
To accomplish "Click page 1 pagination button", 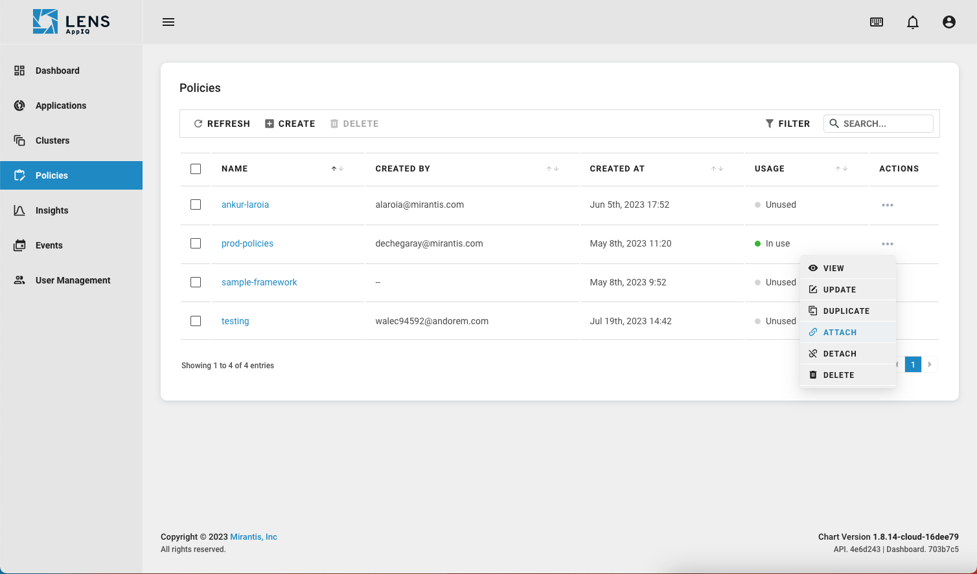I will (913, 364).
